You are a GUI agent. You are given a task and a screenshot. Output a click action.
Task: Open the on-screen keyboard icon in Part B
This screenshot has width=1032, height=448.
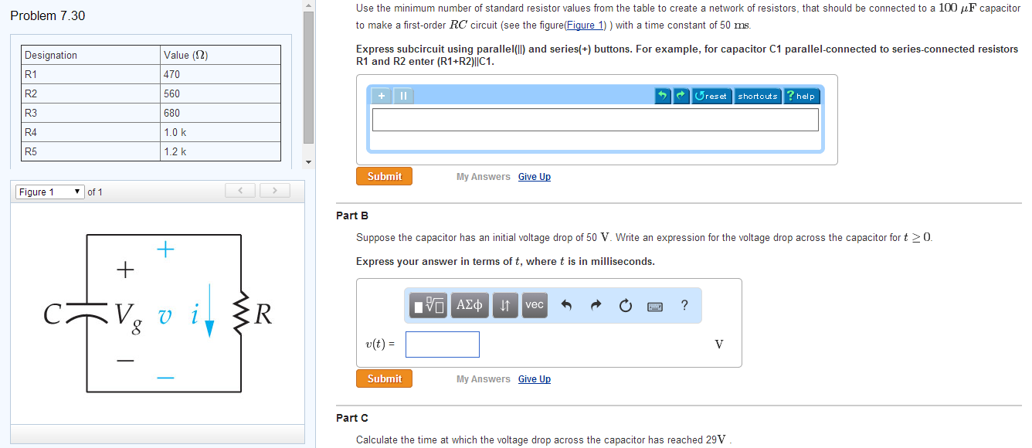coord(654,306)
